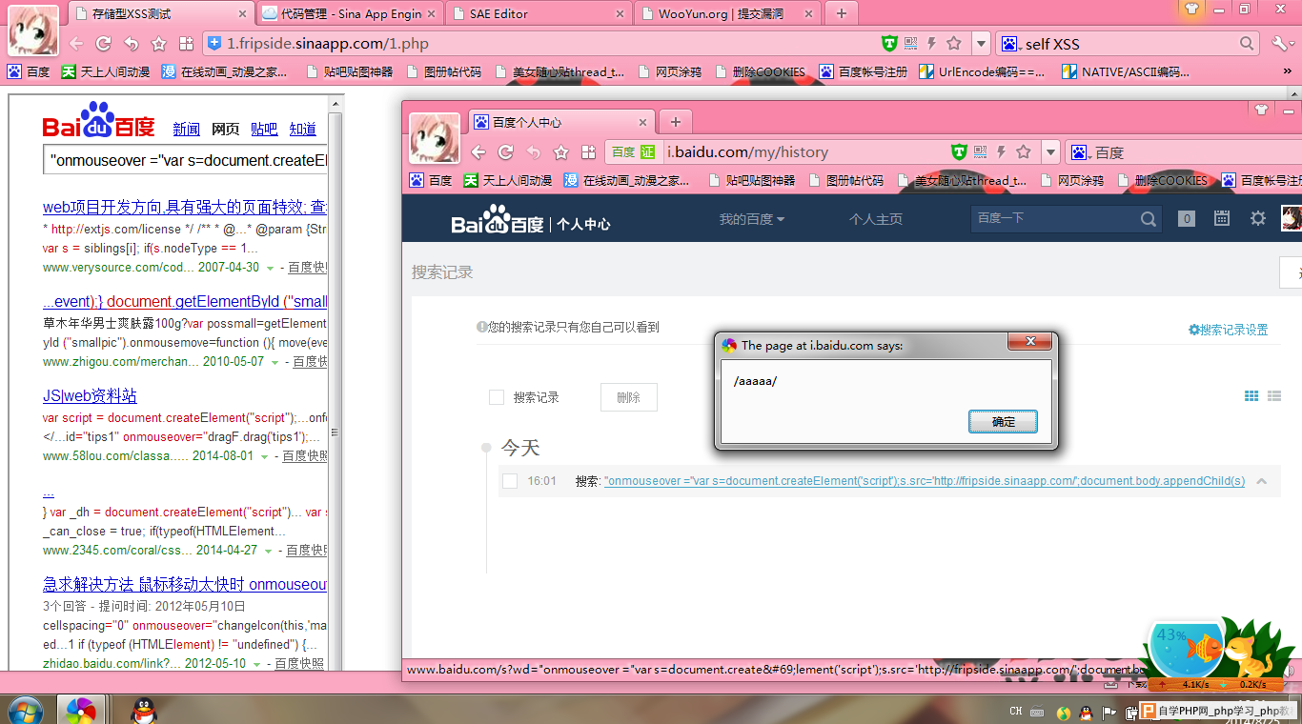Click QR code icon in i.baidu.com address bar
This screenshot has height=724, width=1302.
(x=981, y=151)
